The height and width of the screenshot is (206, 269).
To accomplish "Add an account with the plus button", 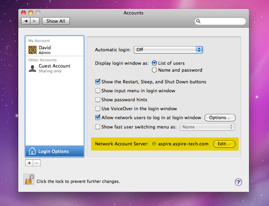I will click(x=29, y=163).
